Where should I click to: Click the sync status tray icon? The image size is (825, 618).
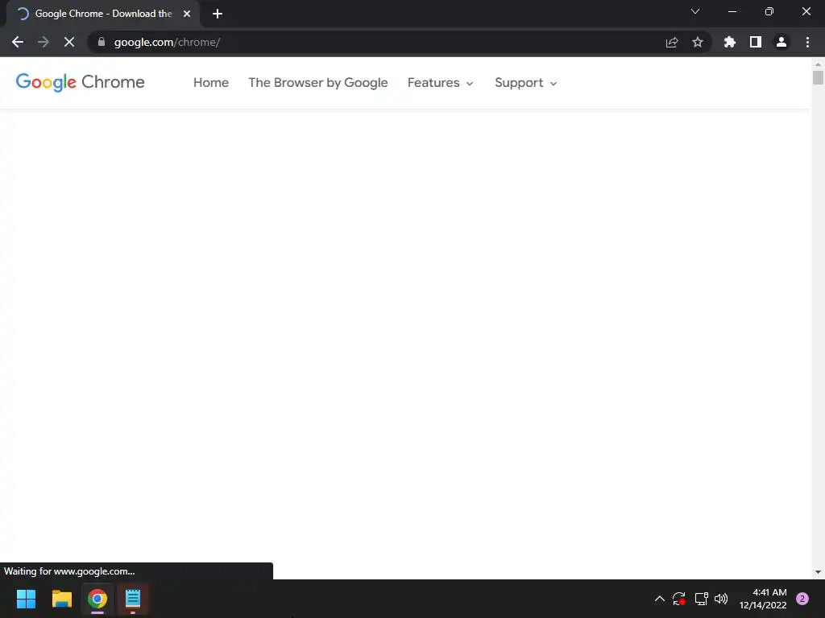pos(678,599)
